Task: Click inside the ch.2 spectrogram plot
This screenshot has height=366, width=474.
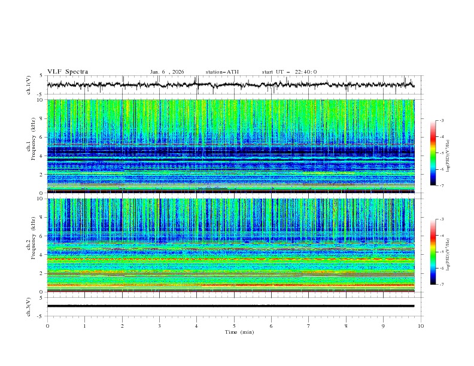Action: tap(233, 245)
